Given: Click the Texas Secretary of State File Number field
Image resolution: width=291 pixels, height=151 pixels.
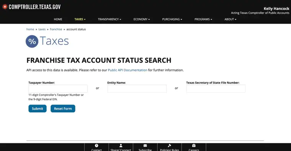Looking at the screenshot, I should click(216, 89).
